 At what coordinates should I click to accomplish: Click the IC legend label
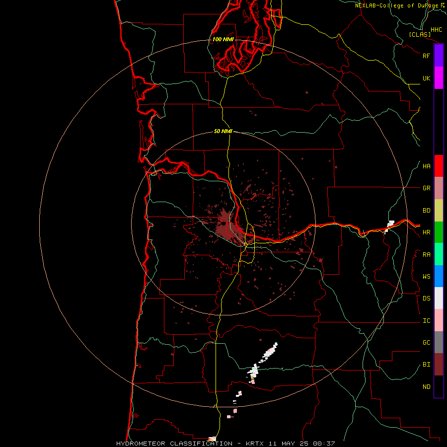tap(427, 321)
